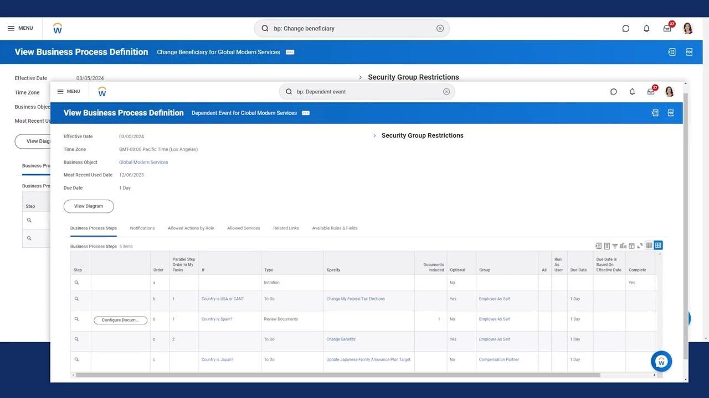Clear the 'bp: Dependent event' search box

pyautogui.click(x=446, y=92)
